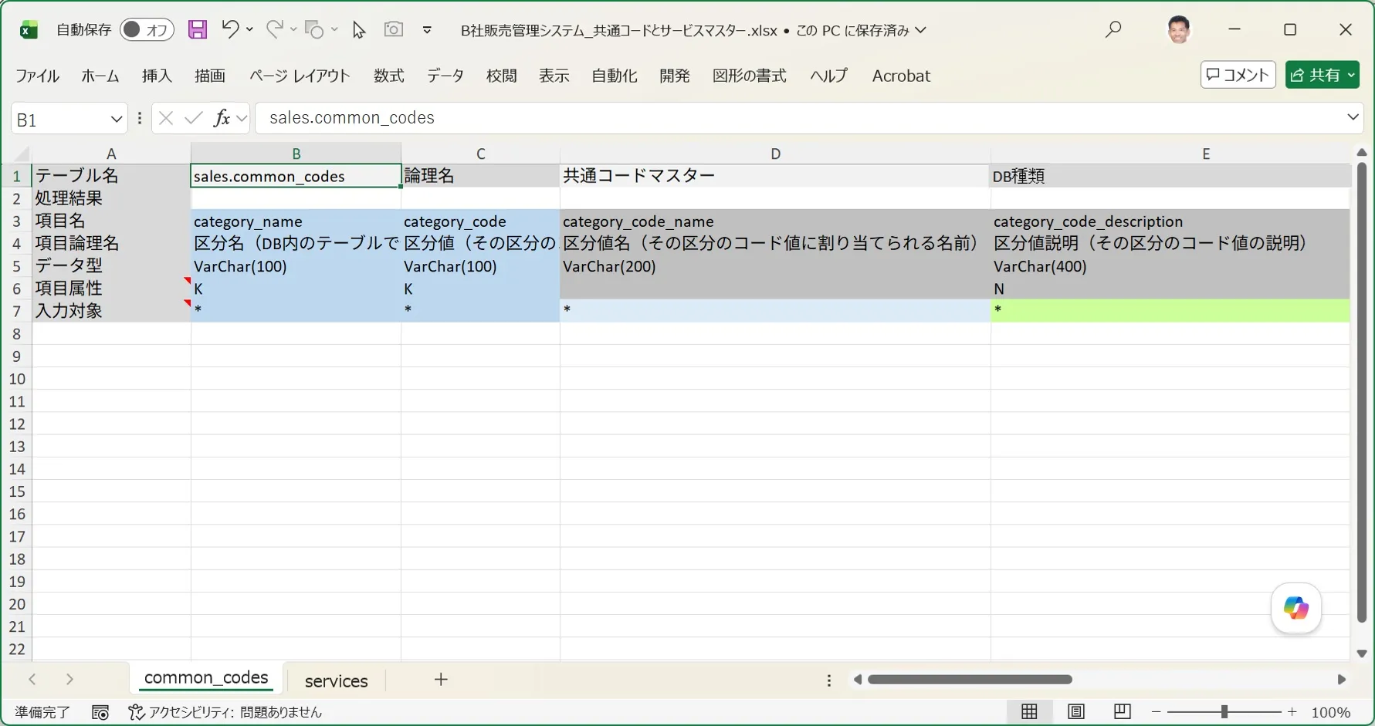Click zoom level 100% button

point(1331,712)
